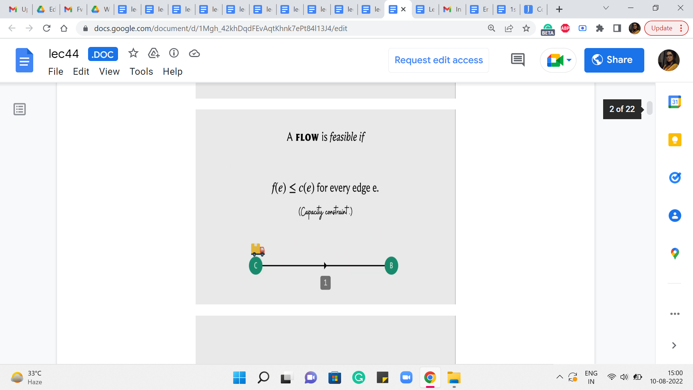This screenshot has width=693, height=390.
Task: Open document info details icon
Action: click(x=174, y=53)
